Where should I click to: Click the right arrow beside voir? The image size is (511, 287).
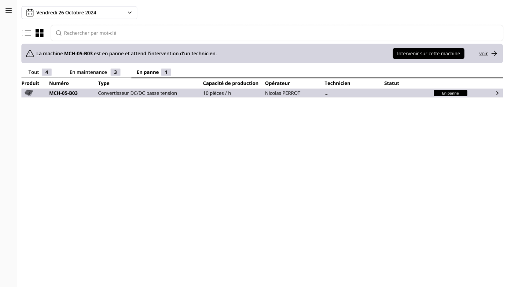coord(494,54)
